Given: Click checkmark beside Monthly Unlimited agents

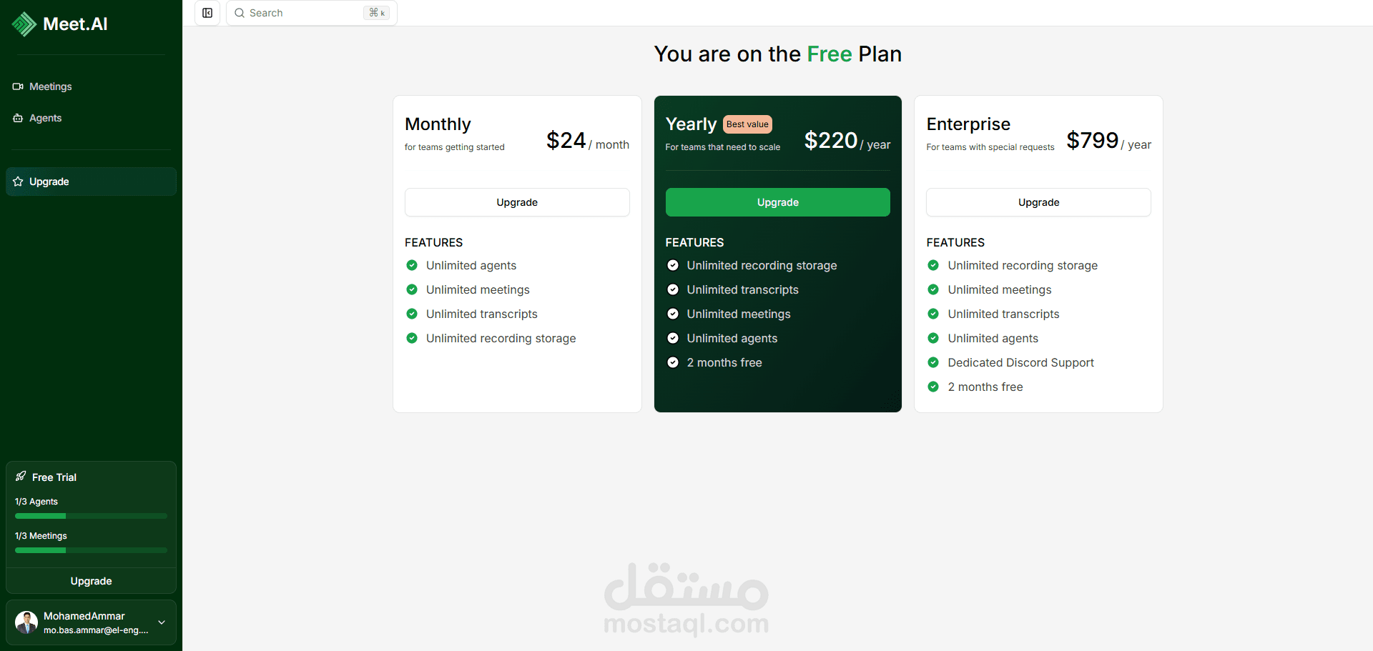Looking at the screenshot, I should [412, 265].
